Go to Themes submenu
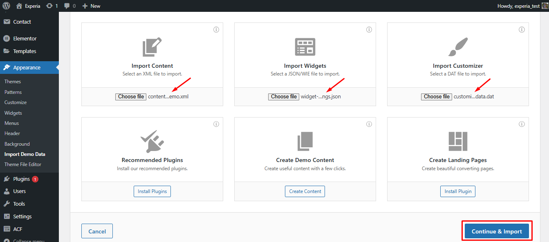This screenshot has width=549, height=242. pyautogui.click(x=13, y=82)
